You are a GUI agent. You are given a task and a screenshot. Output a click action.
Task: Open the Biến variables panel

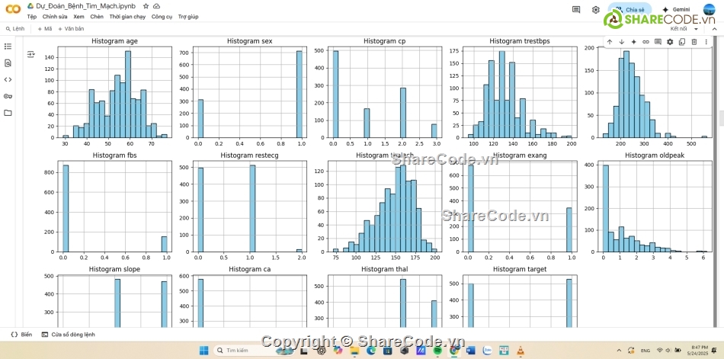pos(21,335)
